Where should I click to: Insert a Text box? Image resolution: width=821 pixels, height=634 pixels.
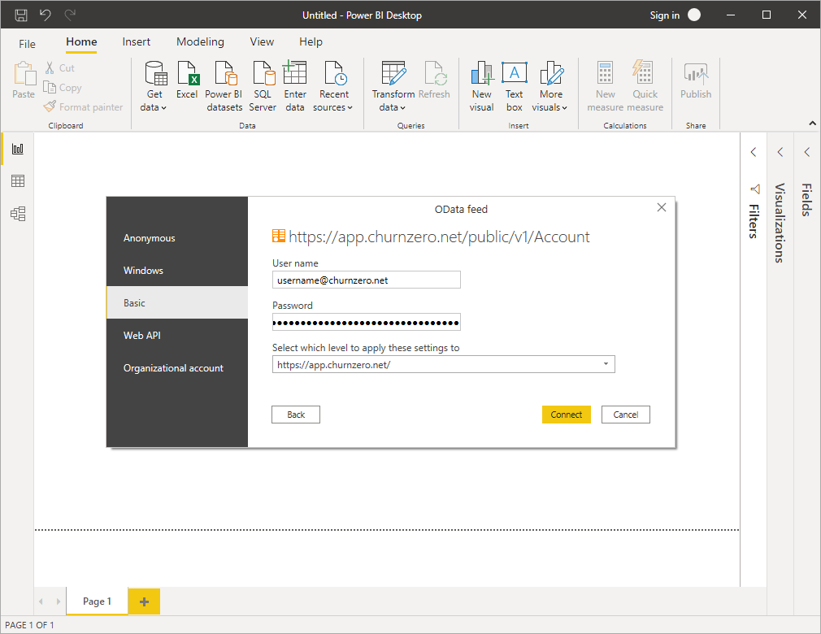click(x=515, y=86)
